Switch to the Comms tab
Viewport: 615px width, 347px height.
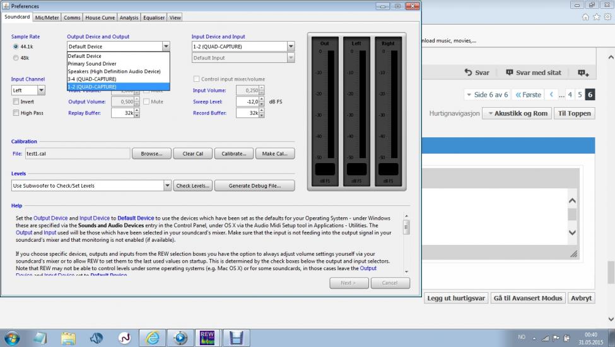[72, 18]
